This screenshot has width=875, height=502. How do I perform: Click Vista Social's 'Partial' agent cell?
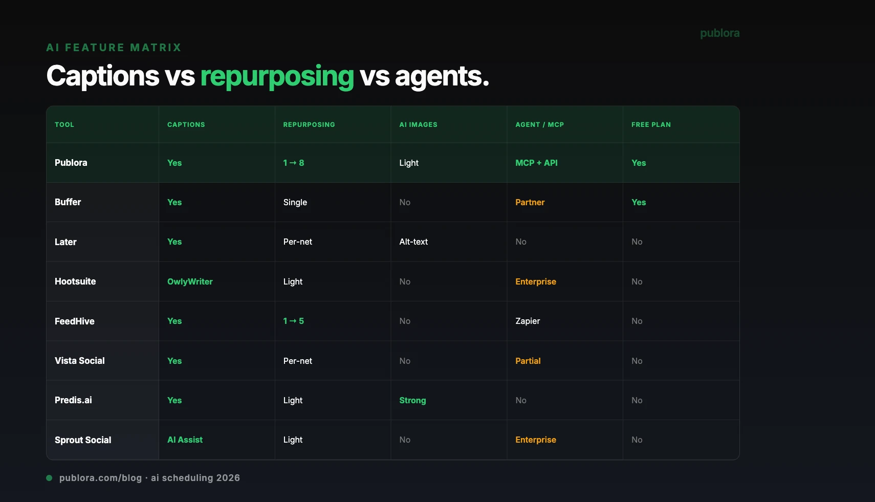coord(528,361)
